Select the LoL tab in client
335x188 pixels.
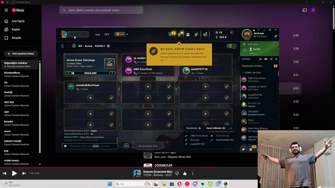click(x=98, y=34)
